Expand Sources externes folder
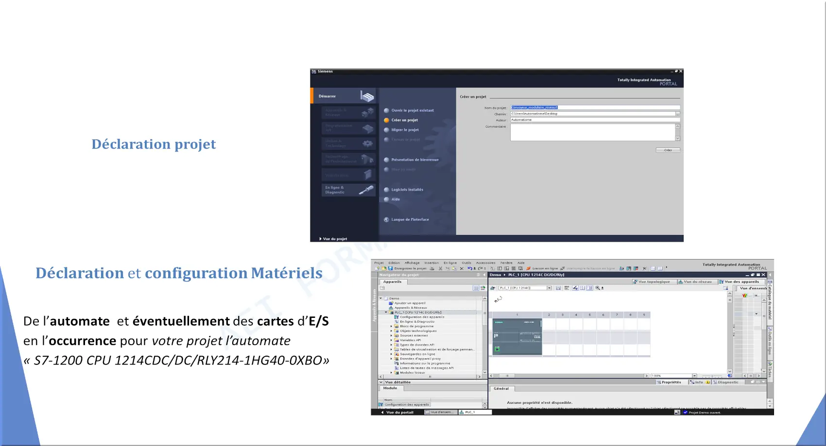 point(391,336)
